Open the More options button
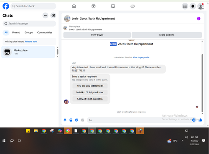209x154 pixels. [x=167, y=35]
